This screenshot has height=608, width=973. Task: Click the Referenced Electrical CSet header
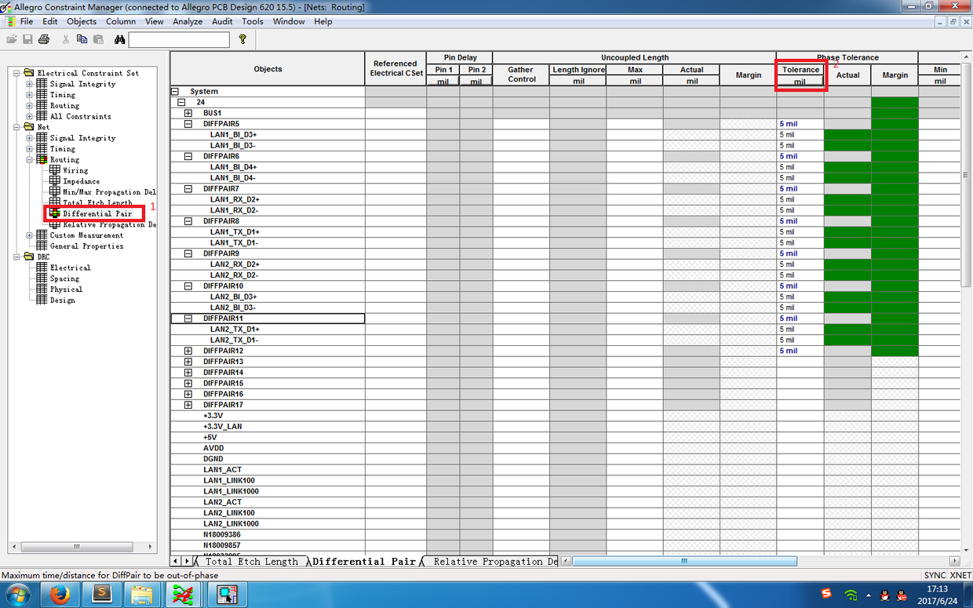[395, 69]
